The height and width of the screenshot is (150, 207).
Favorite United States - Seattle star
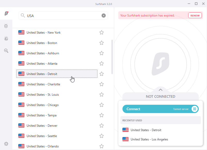(102, 136)
